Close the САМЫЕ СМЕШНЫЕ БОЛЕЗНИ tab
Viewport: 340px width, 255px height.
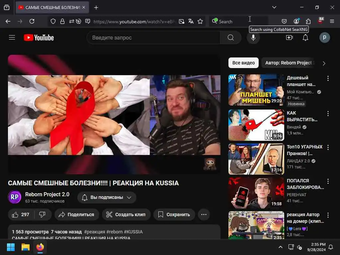(84, 7)
